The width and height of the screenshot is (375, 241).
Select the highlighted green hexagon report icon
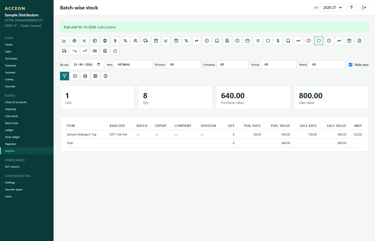click(x=319, y=41)
